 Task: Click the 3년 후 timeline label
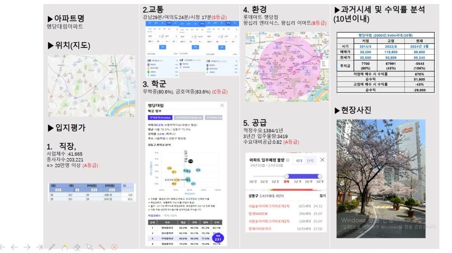click(x=320, y=182)
